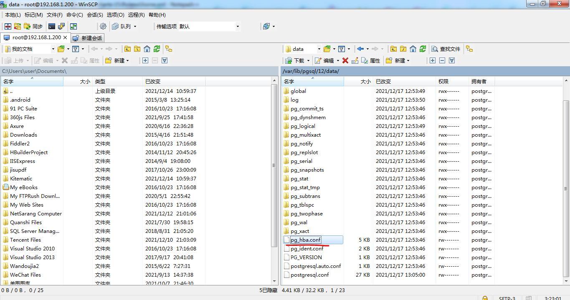Click the remote panel select-files plus icon

433,60
